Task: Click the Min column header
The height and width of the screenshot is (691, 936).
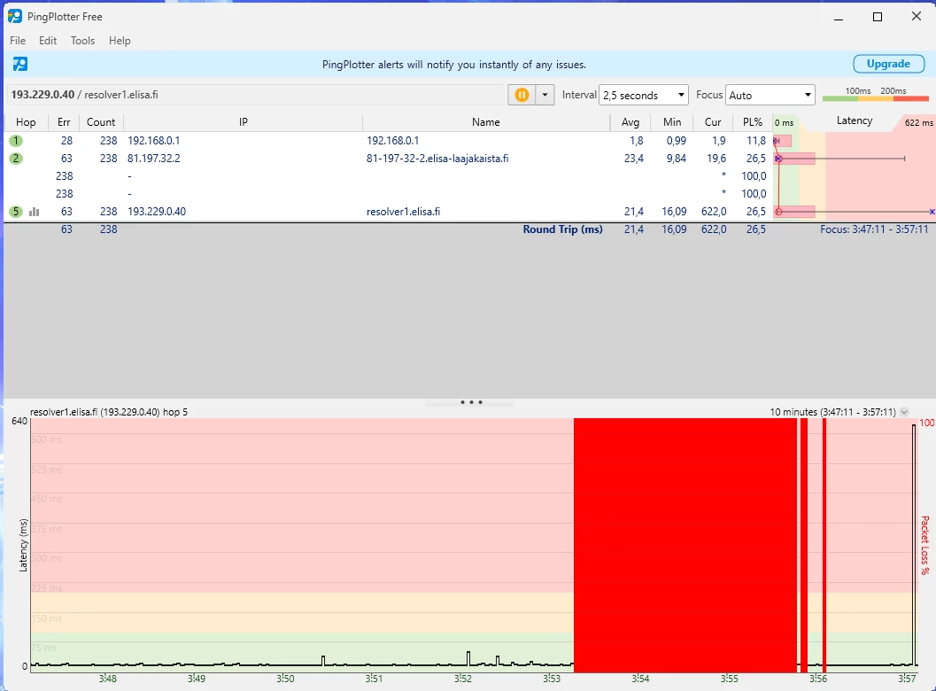Action: pos(672,122)
